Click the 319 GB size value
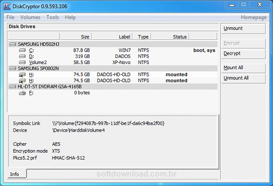This screenshot has height=186, width=273. tap(82, 57)
